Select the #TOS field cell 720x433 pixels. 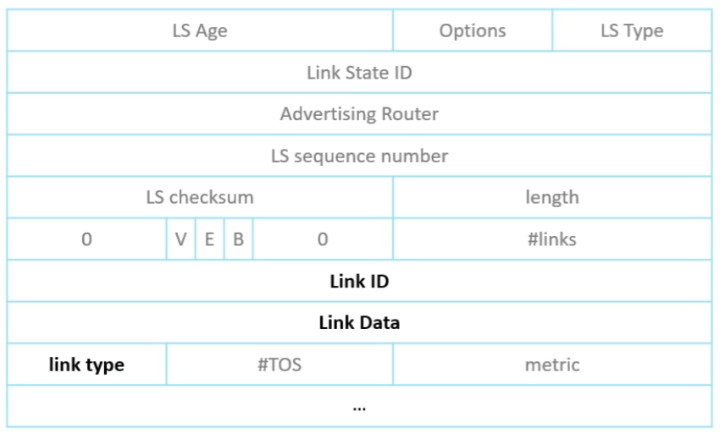click(x=280, y=364)
